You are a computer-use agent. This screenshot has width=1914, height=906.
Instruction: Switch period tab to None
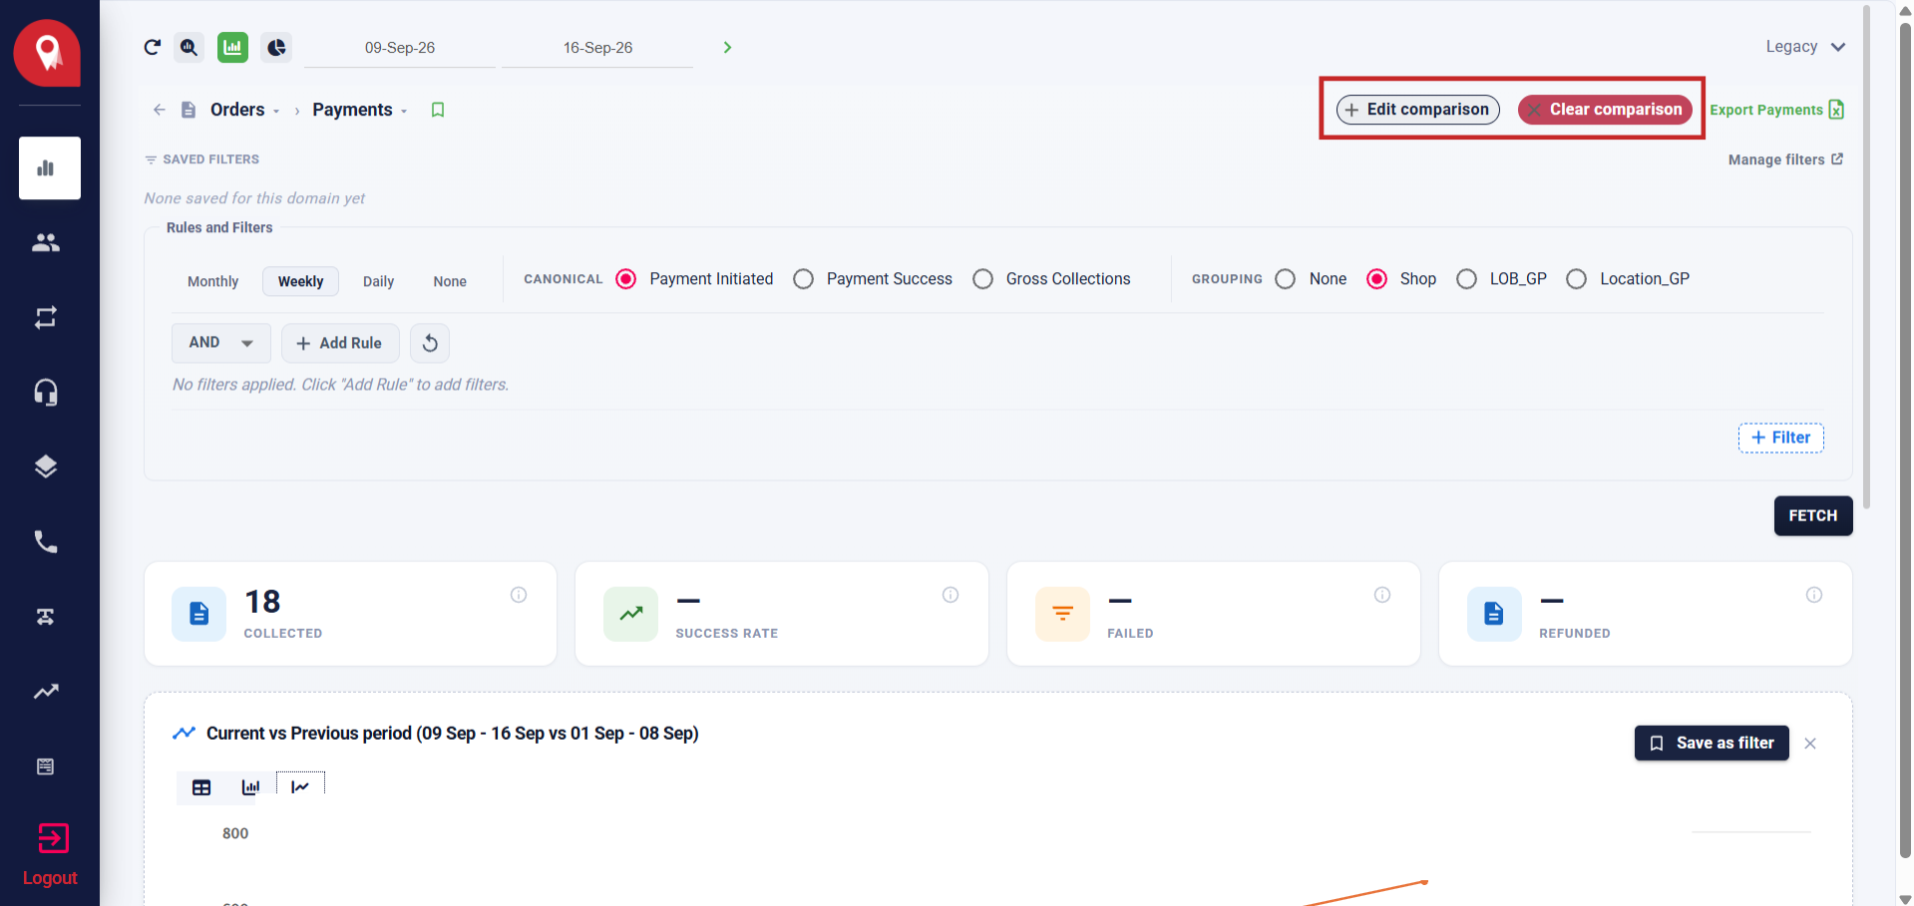[x=450, y=282]
